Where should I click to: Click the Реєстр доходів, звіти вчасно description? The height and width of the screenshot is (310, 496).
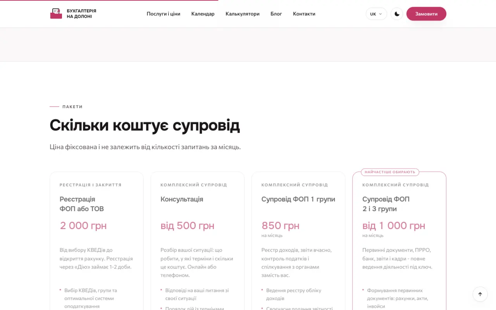click(296, 263)
